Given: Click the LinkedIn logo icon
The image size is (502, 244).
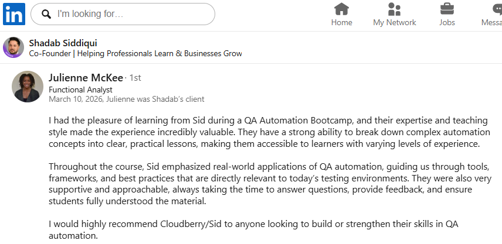Looking at the screenshot, I should coord(13,14).
